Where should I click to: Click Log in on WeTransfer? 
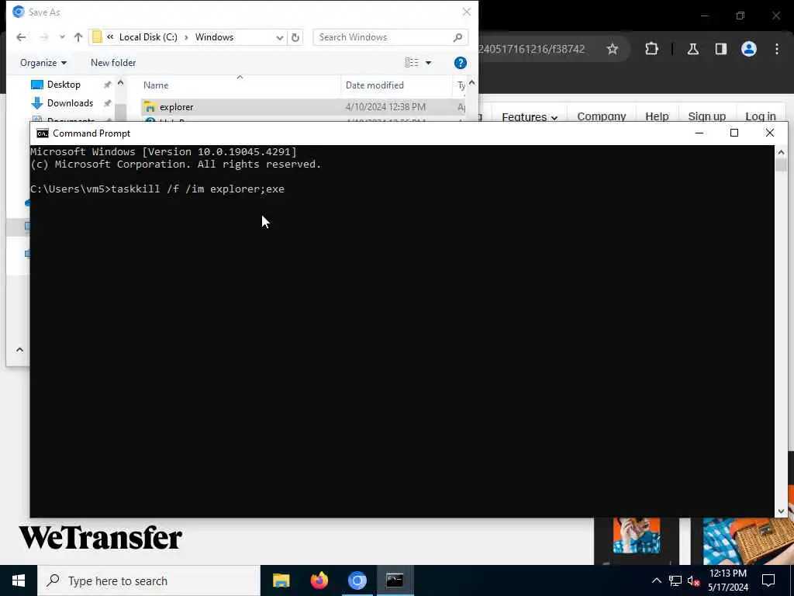coord(761,116)
